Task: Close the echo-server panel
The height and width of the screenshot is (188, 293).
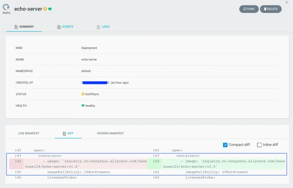Action: tap(286, 2)
